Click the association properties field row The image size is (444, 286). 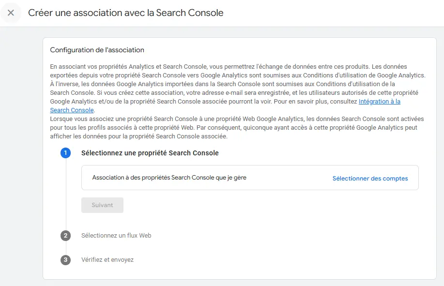[250, 178]
